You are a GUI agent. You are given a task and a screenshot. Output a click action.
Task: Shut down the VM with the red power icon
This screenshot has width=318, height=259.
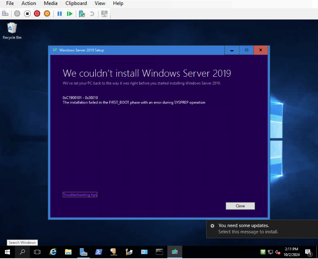[x=37, y=14]
